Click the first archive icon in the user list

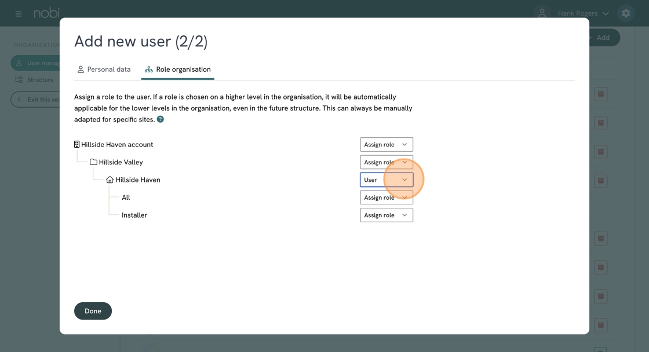601,94
